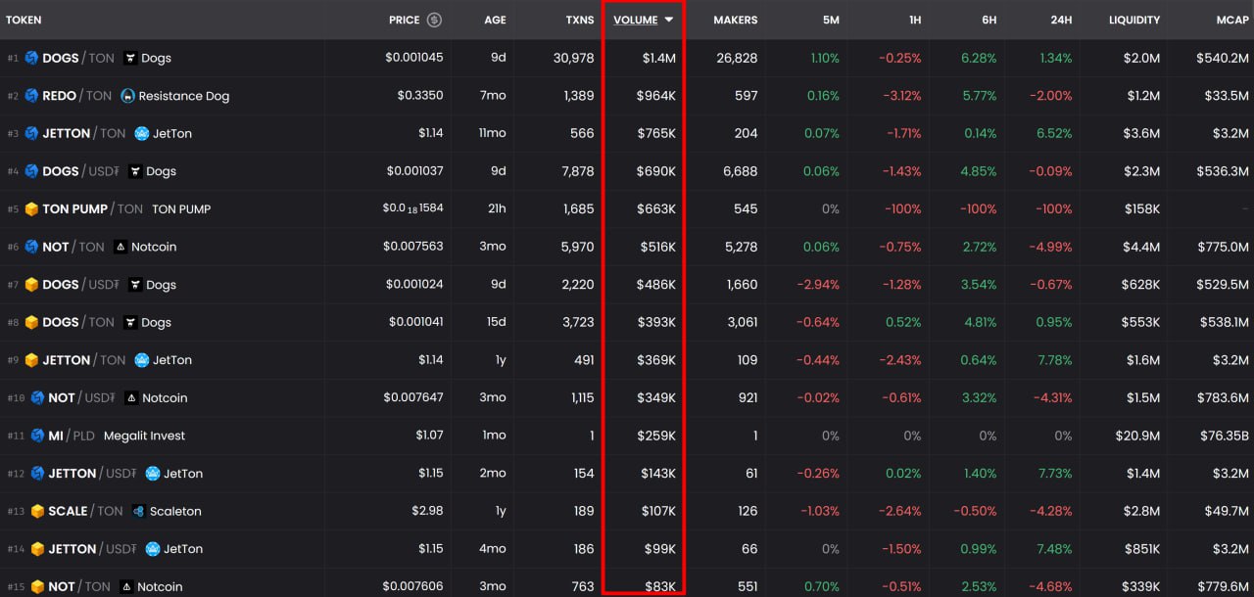Screen dimensions: 1254x597
Task: Click the descending sort arrow next to VOLUME
Action: 669,20
